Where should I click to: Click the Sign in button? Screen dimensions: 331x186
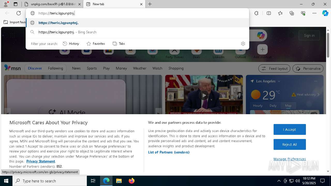309,35
